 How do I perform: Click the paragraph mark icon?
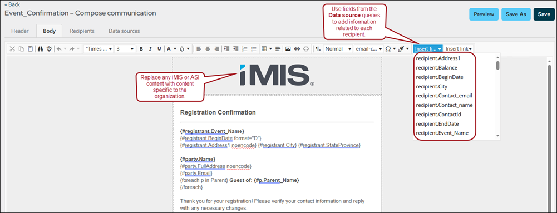point(318,49)
